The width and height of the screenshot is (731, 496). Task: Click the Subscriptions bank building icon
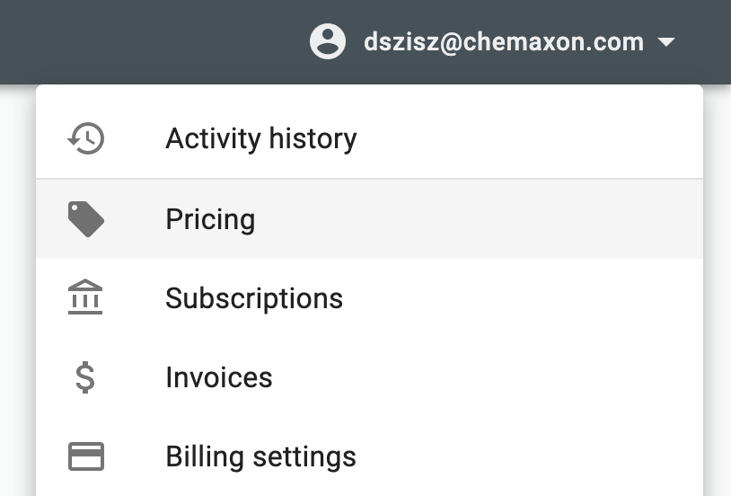(x=86, y=297)
